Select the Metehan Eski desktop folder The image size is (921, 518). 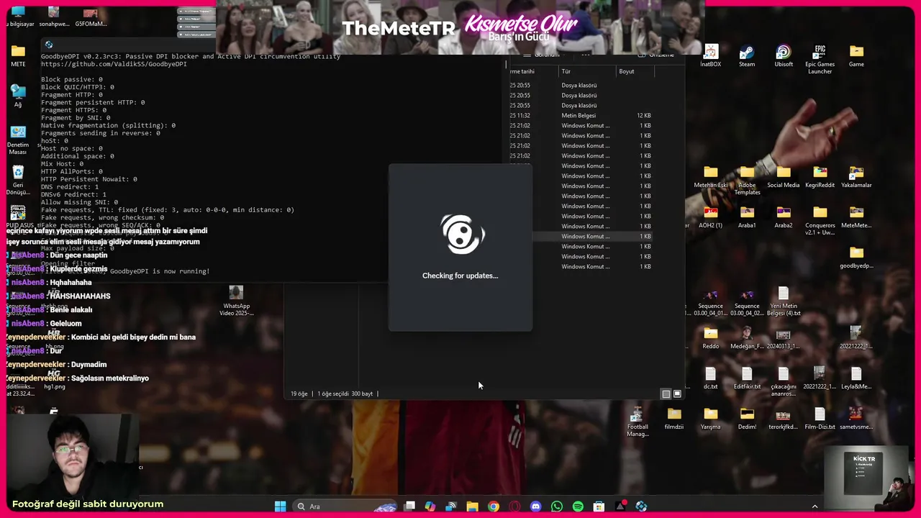(x=710, y=177)
